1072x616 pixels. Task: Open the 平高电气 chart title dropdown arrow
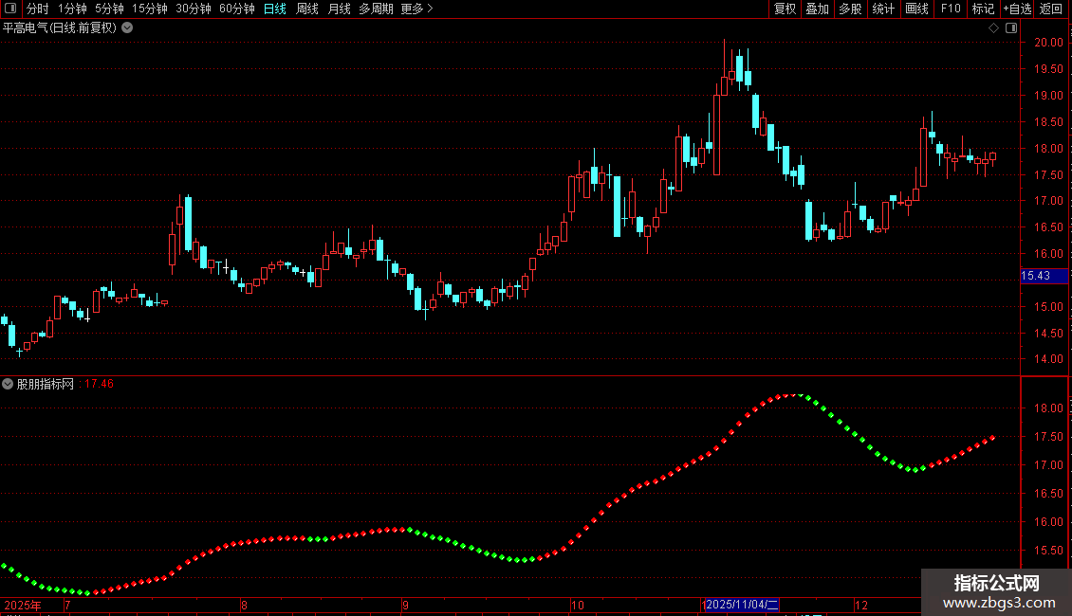127,28
